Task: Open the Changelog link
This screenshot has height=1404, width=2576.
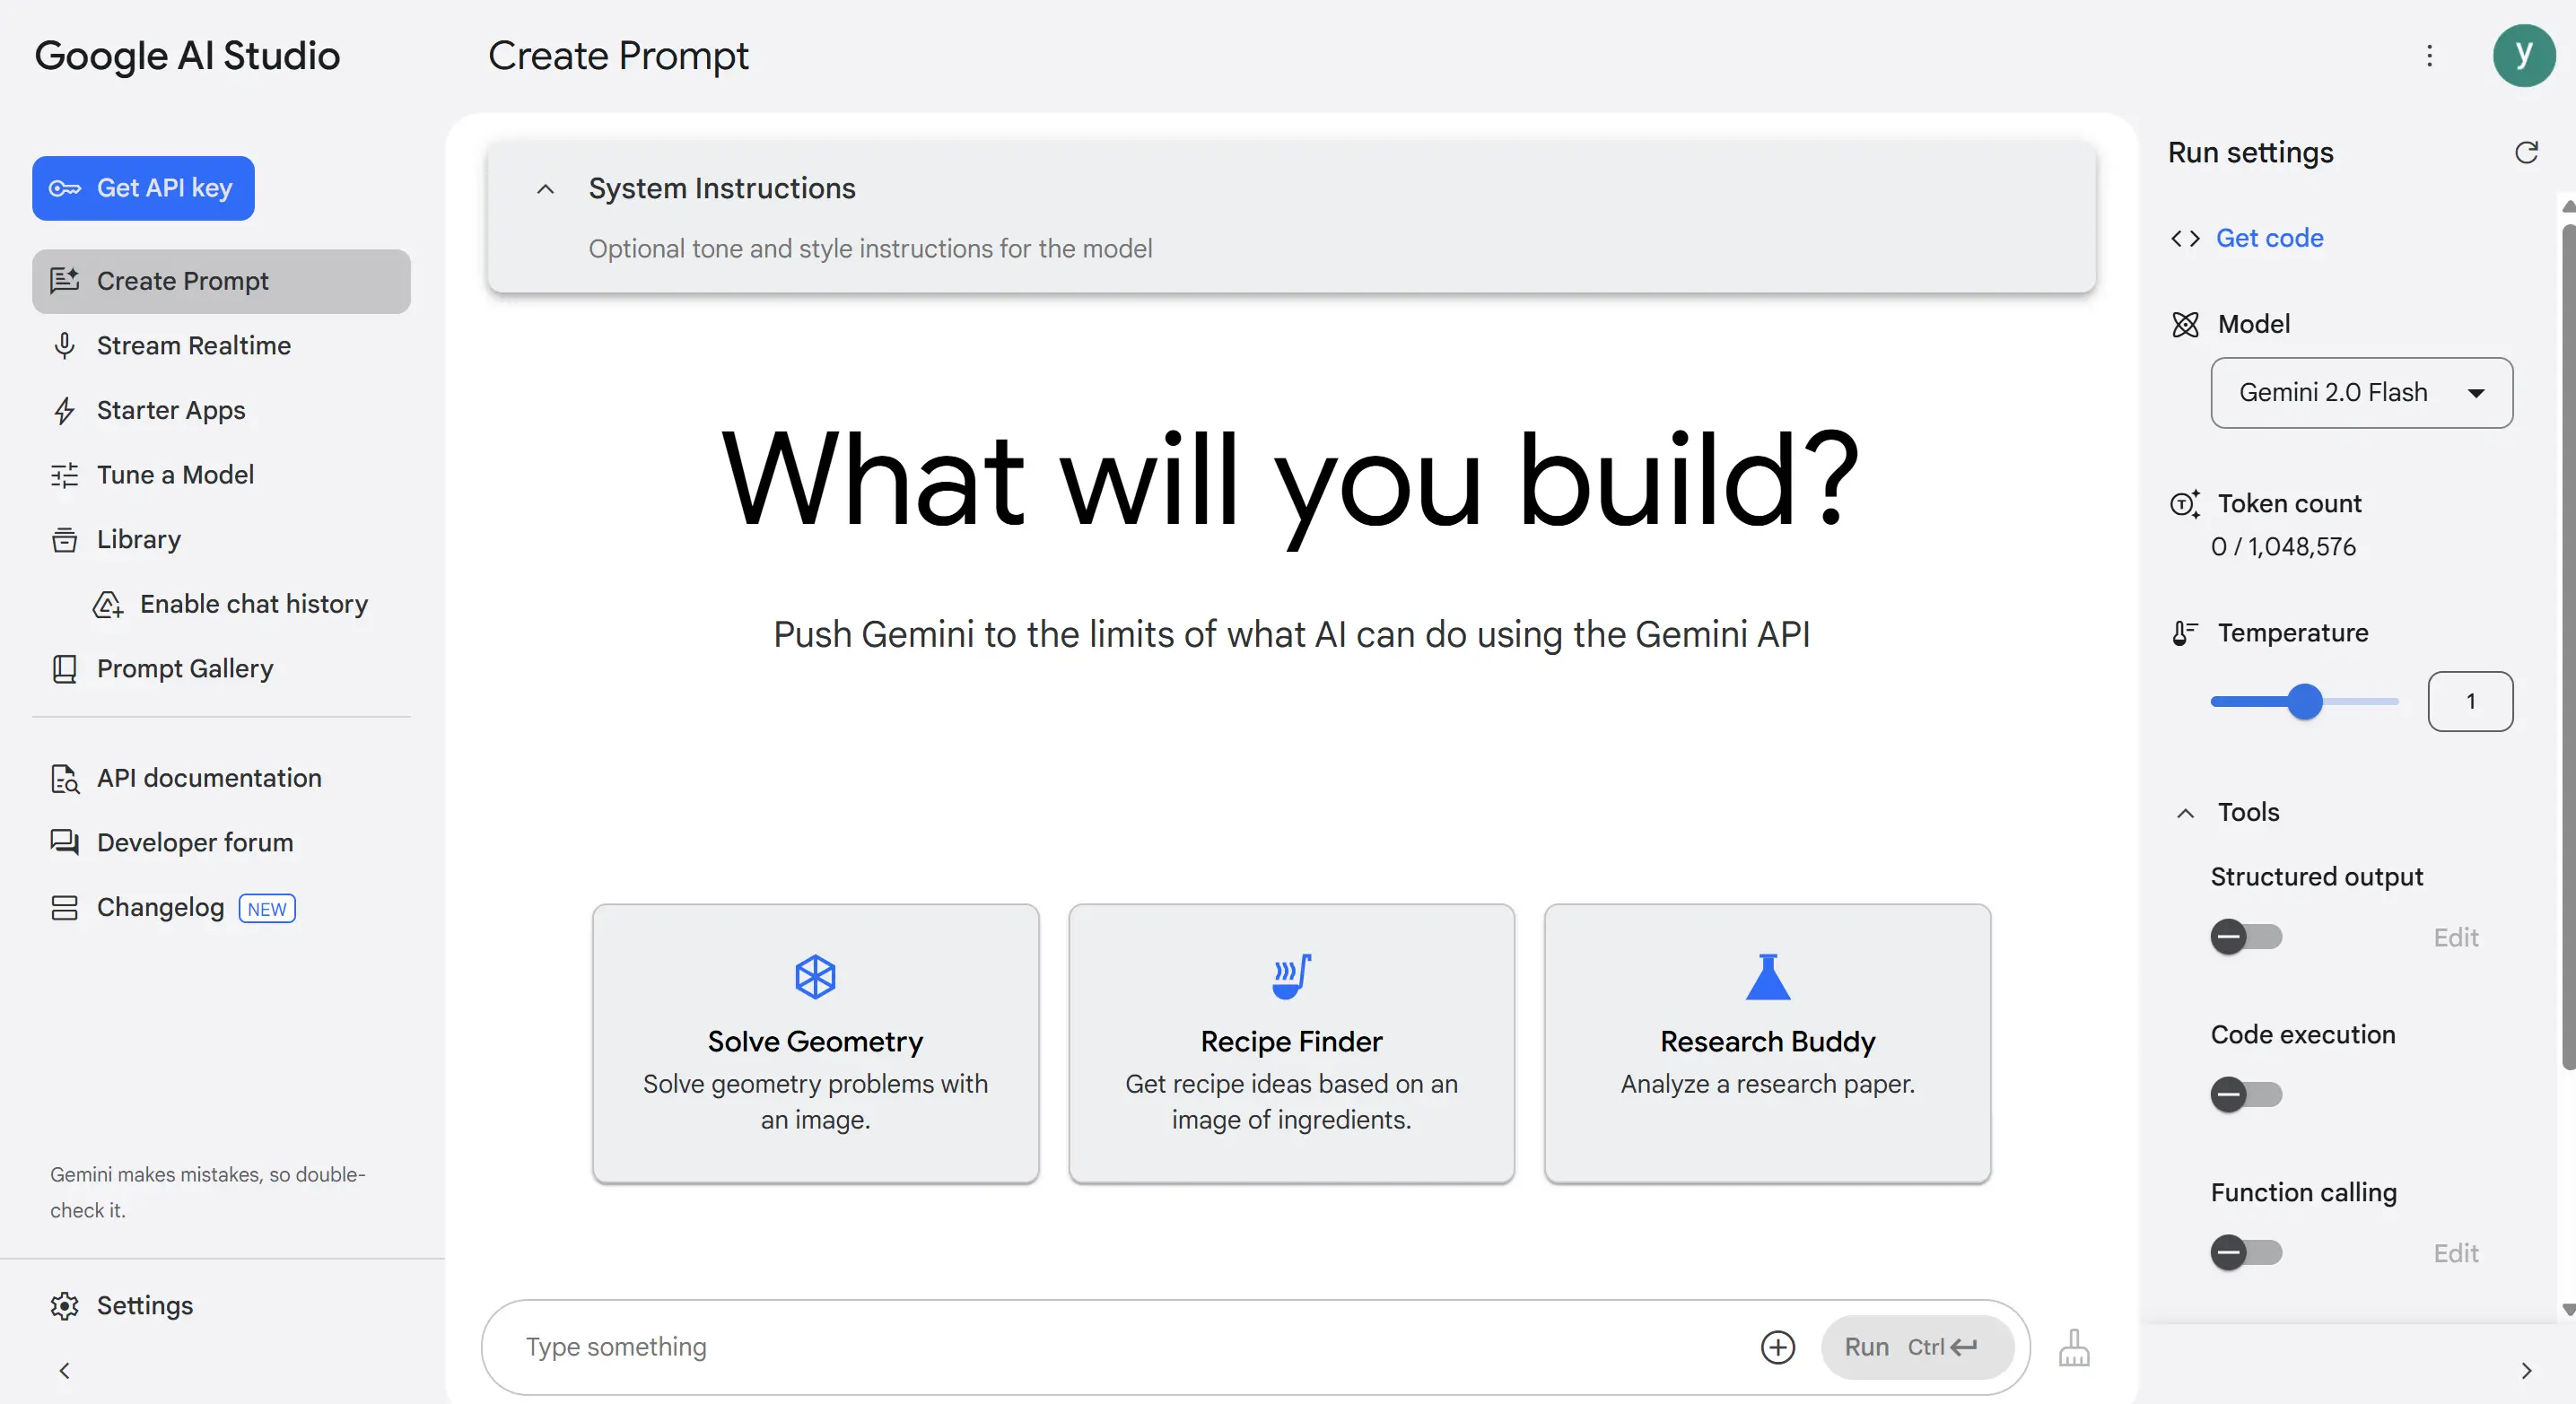Action: point(221,907)
